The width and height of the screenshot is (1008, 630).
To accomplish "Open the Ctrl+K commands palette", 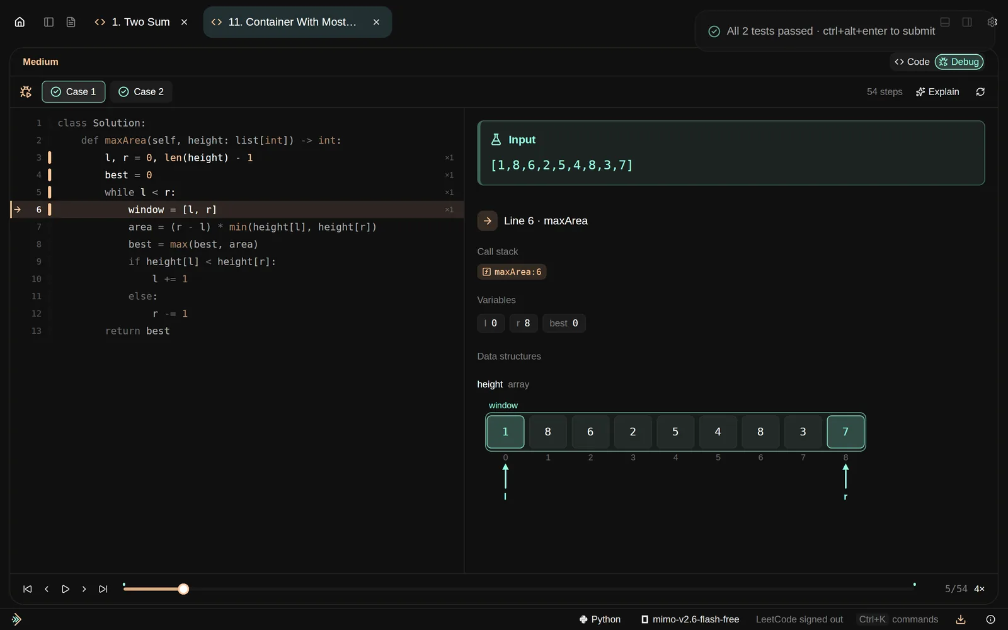I will pos(898,619).
